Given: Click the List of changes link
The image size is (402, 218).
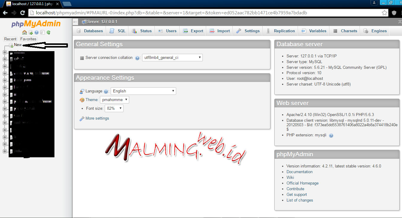Looking at the screenshot, I should click(300, 200).
